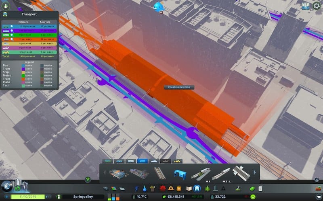Image resolution: width=323 pixels, height=201 pixels.
Task: Switch to the Taxi transport tab
Action: click(x=177, y=161)
